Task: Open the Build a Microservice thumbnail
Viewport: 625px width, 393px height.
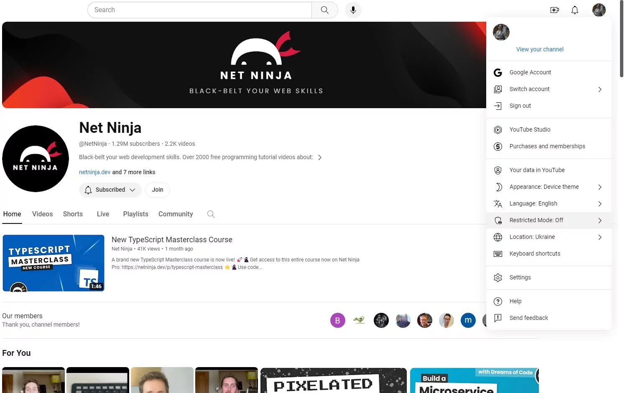Action: coord(474,380)
